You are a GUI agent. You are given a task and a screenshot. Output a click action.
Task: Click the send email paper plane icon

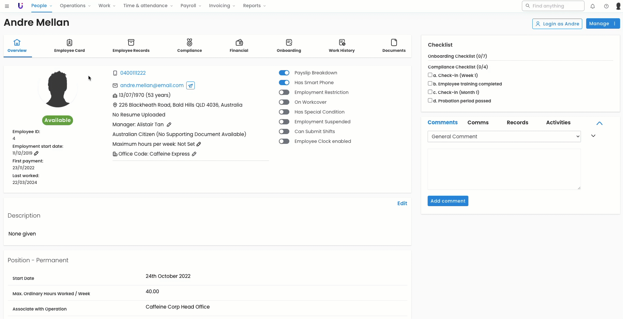[190, 85]
